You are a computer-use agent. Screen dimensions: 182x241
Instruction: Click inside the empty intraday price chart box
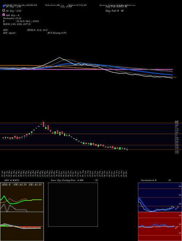tap(73, 204)
